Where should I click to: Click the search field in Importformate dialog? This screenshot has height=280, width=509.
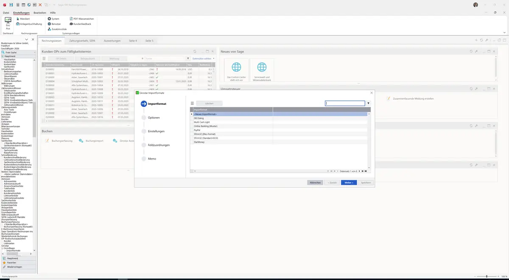tap(345, 103)
